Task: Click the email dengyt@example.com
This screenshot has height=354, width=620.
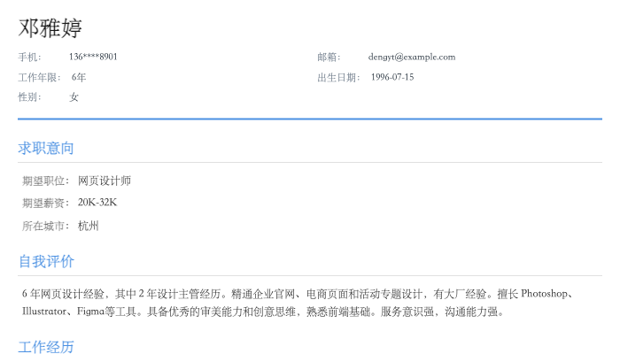Action: [x=412, y=57]
